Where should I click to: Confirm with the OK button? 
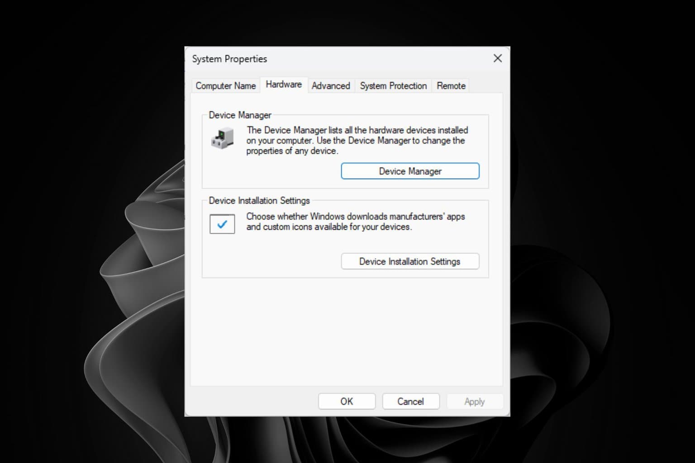point(347,401)
